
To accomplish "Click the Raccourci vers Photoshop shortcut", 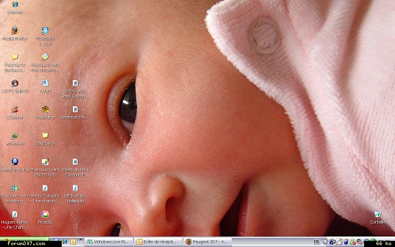I will click(x=44, y=162).
